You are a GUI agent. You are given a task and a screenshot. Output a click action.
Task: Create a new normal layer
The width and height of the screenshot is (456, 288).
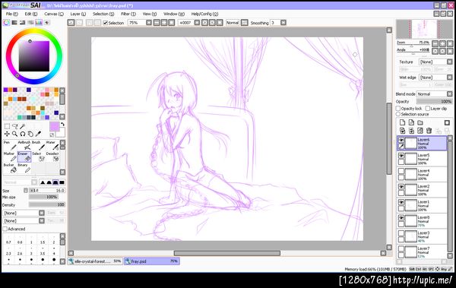402,122
